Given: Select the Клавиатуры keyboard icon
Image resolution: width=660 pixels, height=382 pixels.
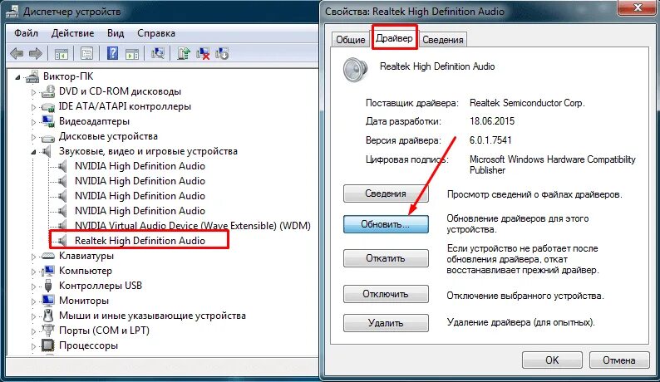Looking at the screenshot, I should pos(48,256).
